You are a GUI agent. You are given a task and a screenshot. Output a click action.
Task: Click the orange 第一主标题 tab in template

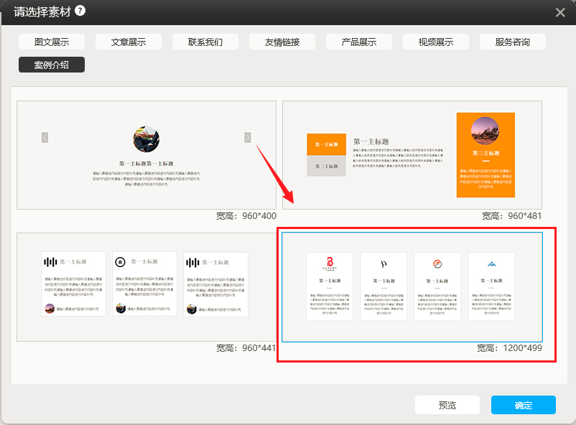tap(326, 144)
